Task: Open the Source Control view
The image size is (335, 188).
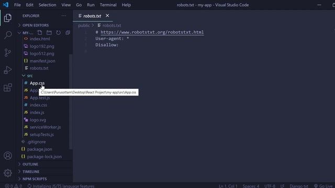Action: coord(8,52)
